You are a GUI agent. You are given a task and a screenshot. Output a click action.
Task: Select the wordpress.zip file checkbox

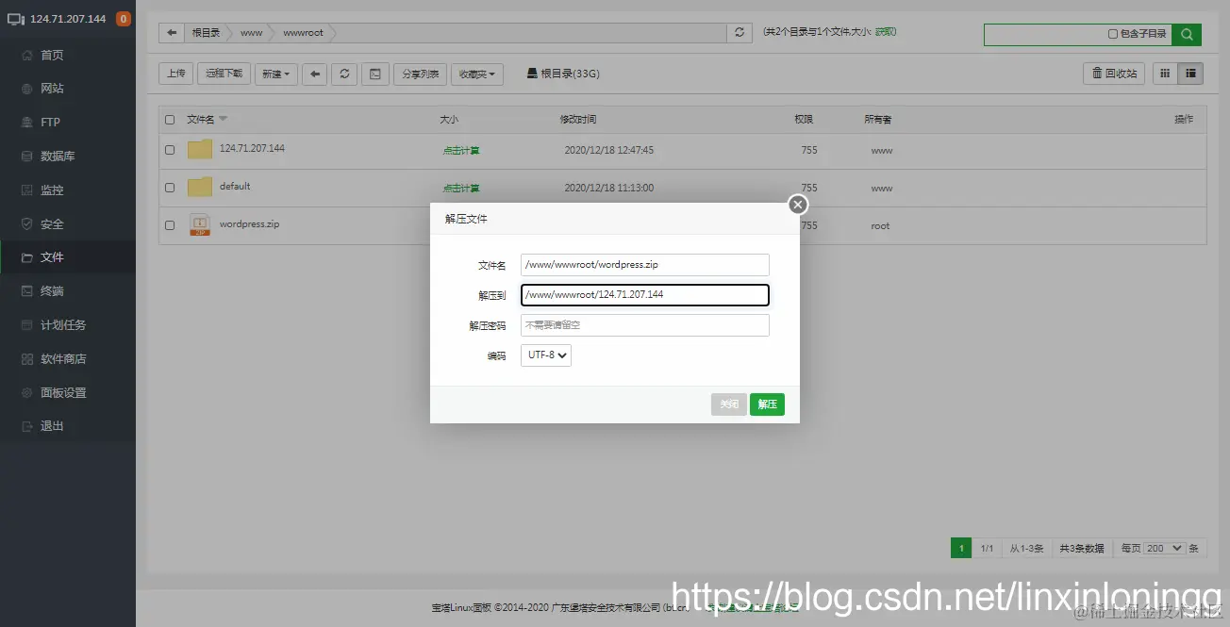click(x=170, y=225)
